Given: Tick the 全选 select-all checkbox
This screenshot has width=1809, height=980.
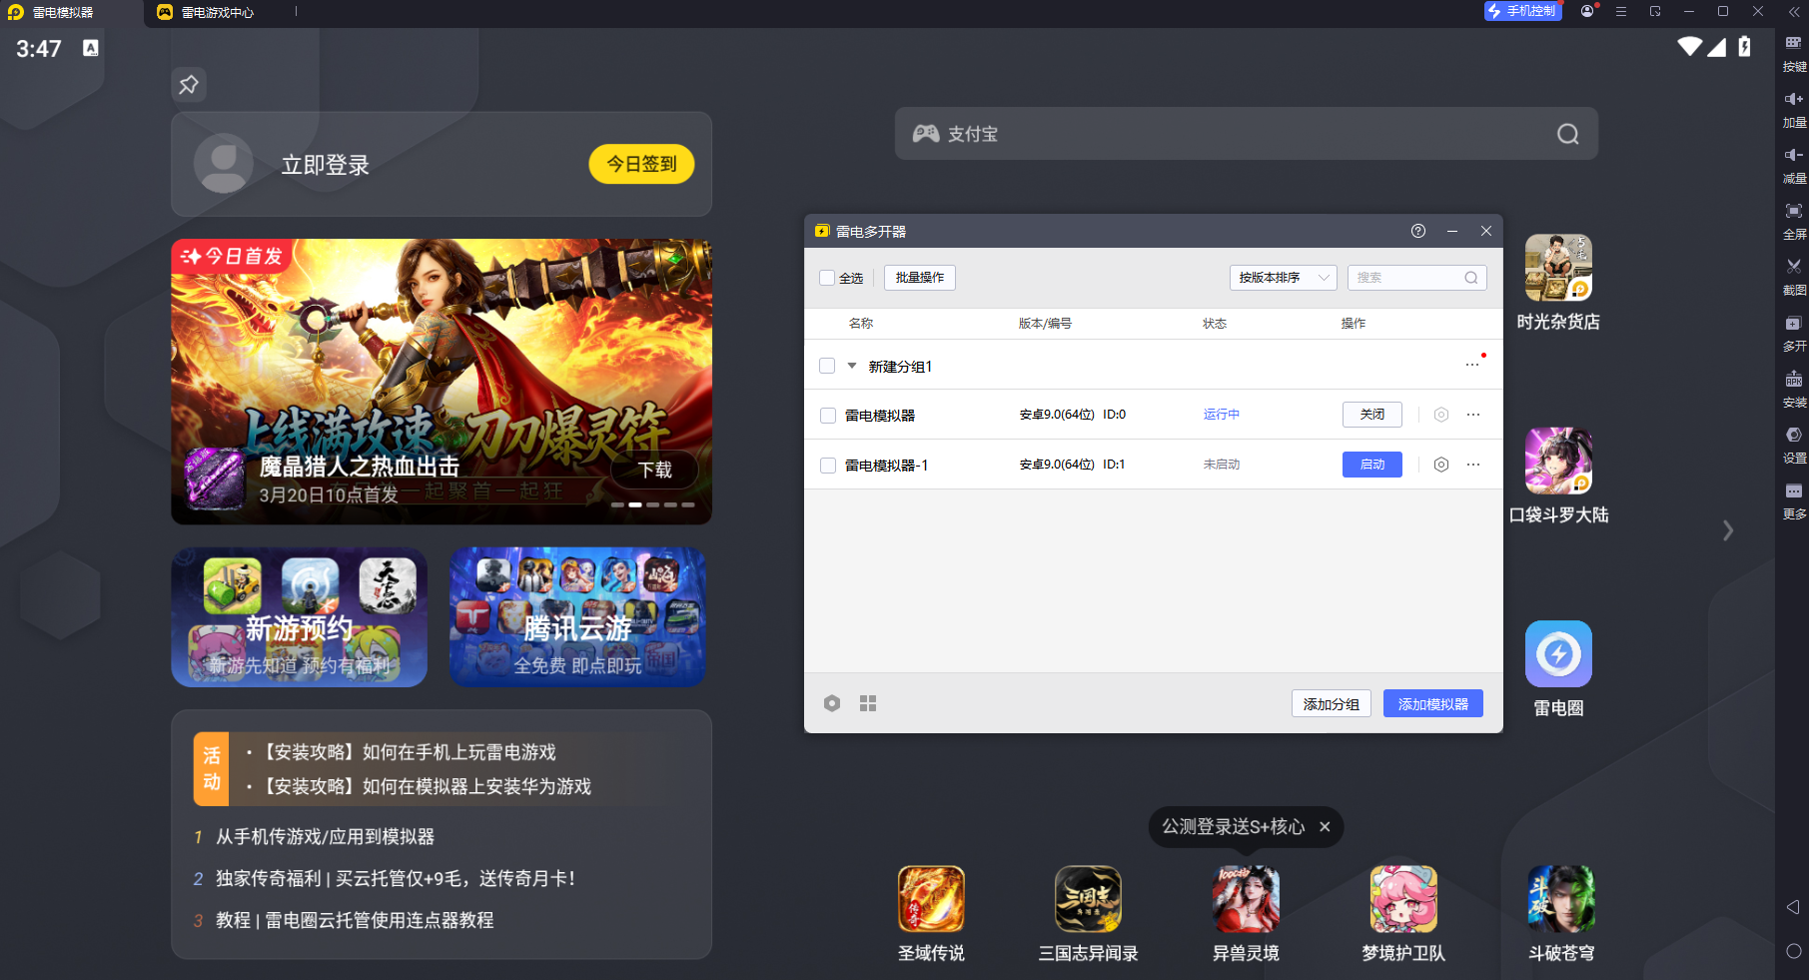Looking at the screenshot, I should (x=827, y=278).
